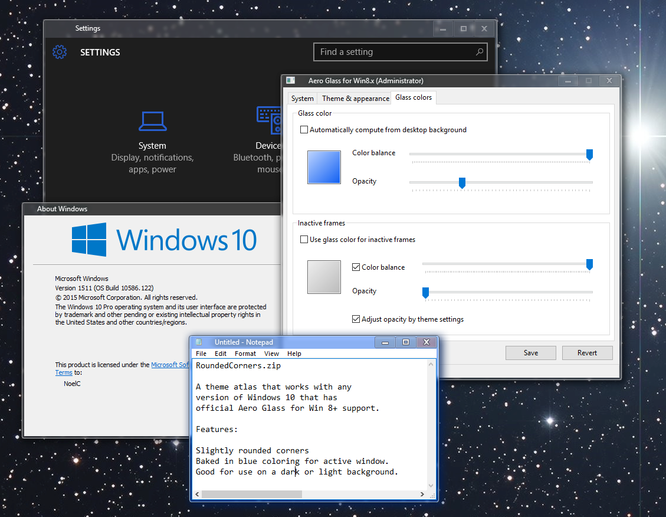Click the blue glass color swatch
Image resolution: width=666 pixels, height=517 pixels.
324,167
